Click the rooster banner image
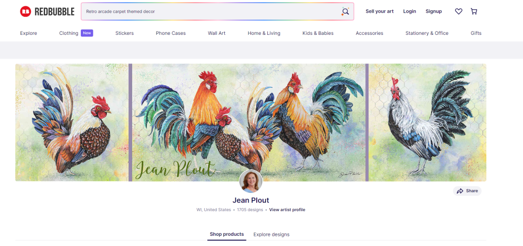Viewport: 523px width, 246px height. click(x=251, y=123)
